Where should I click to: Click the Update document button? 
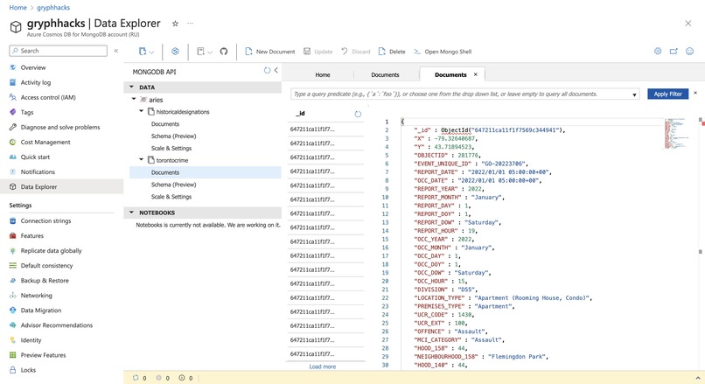(318, 52)
